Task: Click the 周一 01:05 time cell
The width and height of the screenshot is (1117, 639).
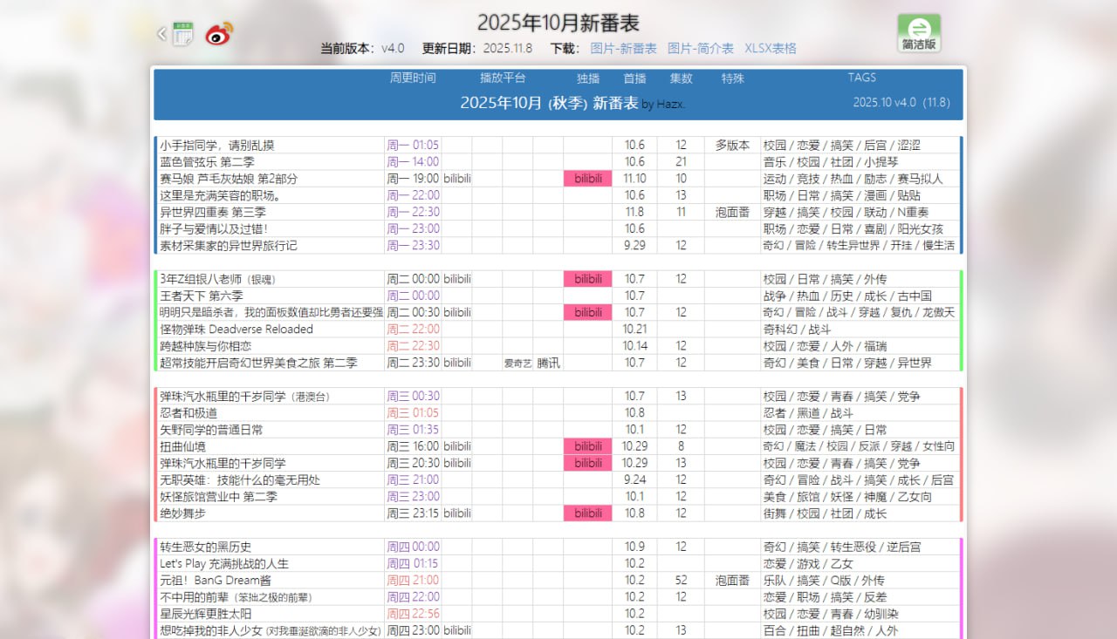Action: click(x=413, y=146)
